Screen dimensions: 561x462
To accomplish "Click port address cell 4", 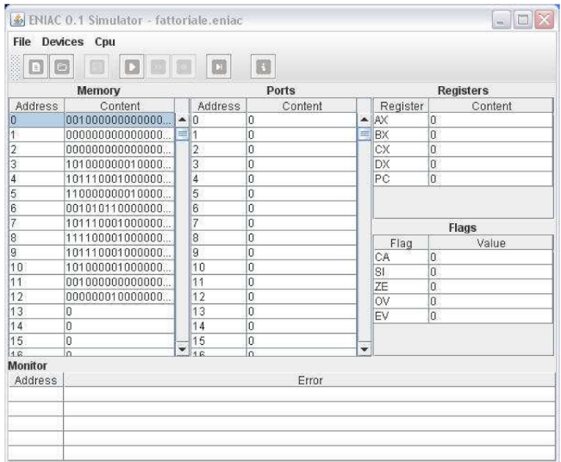I will point(219,179).
